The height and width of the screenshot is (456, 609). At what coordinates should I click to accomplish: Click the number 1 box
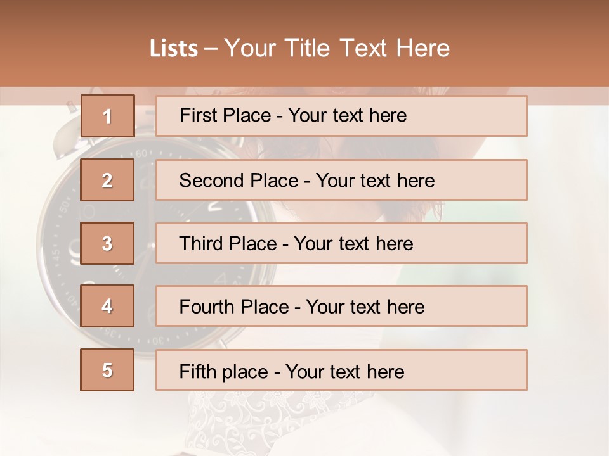pyautogui.click(x=107, y=116)
